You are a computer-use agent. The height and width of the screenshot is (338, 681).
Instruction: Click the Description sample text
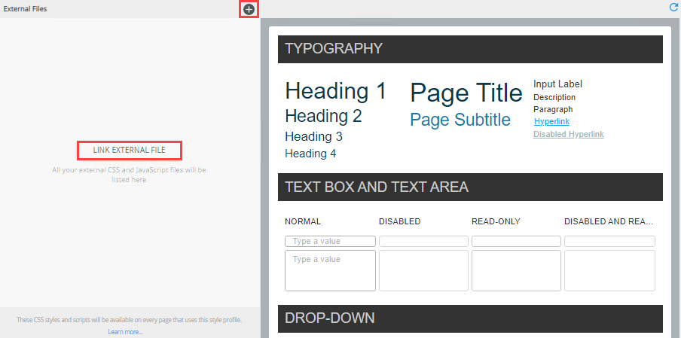[x=554, y=97]
